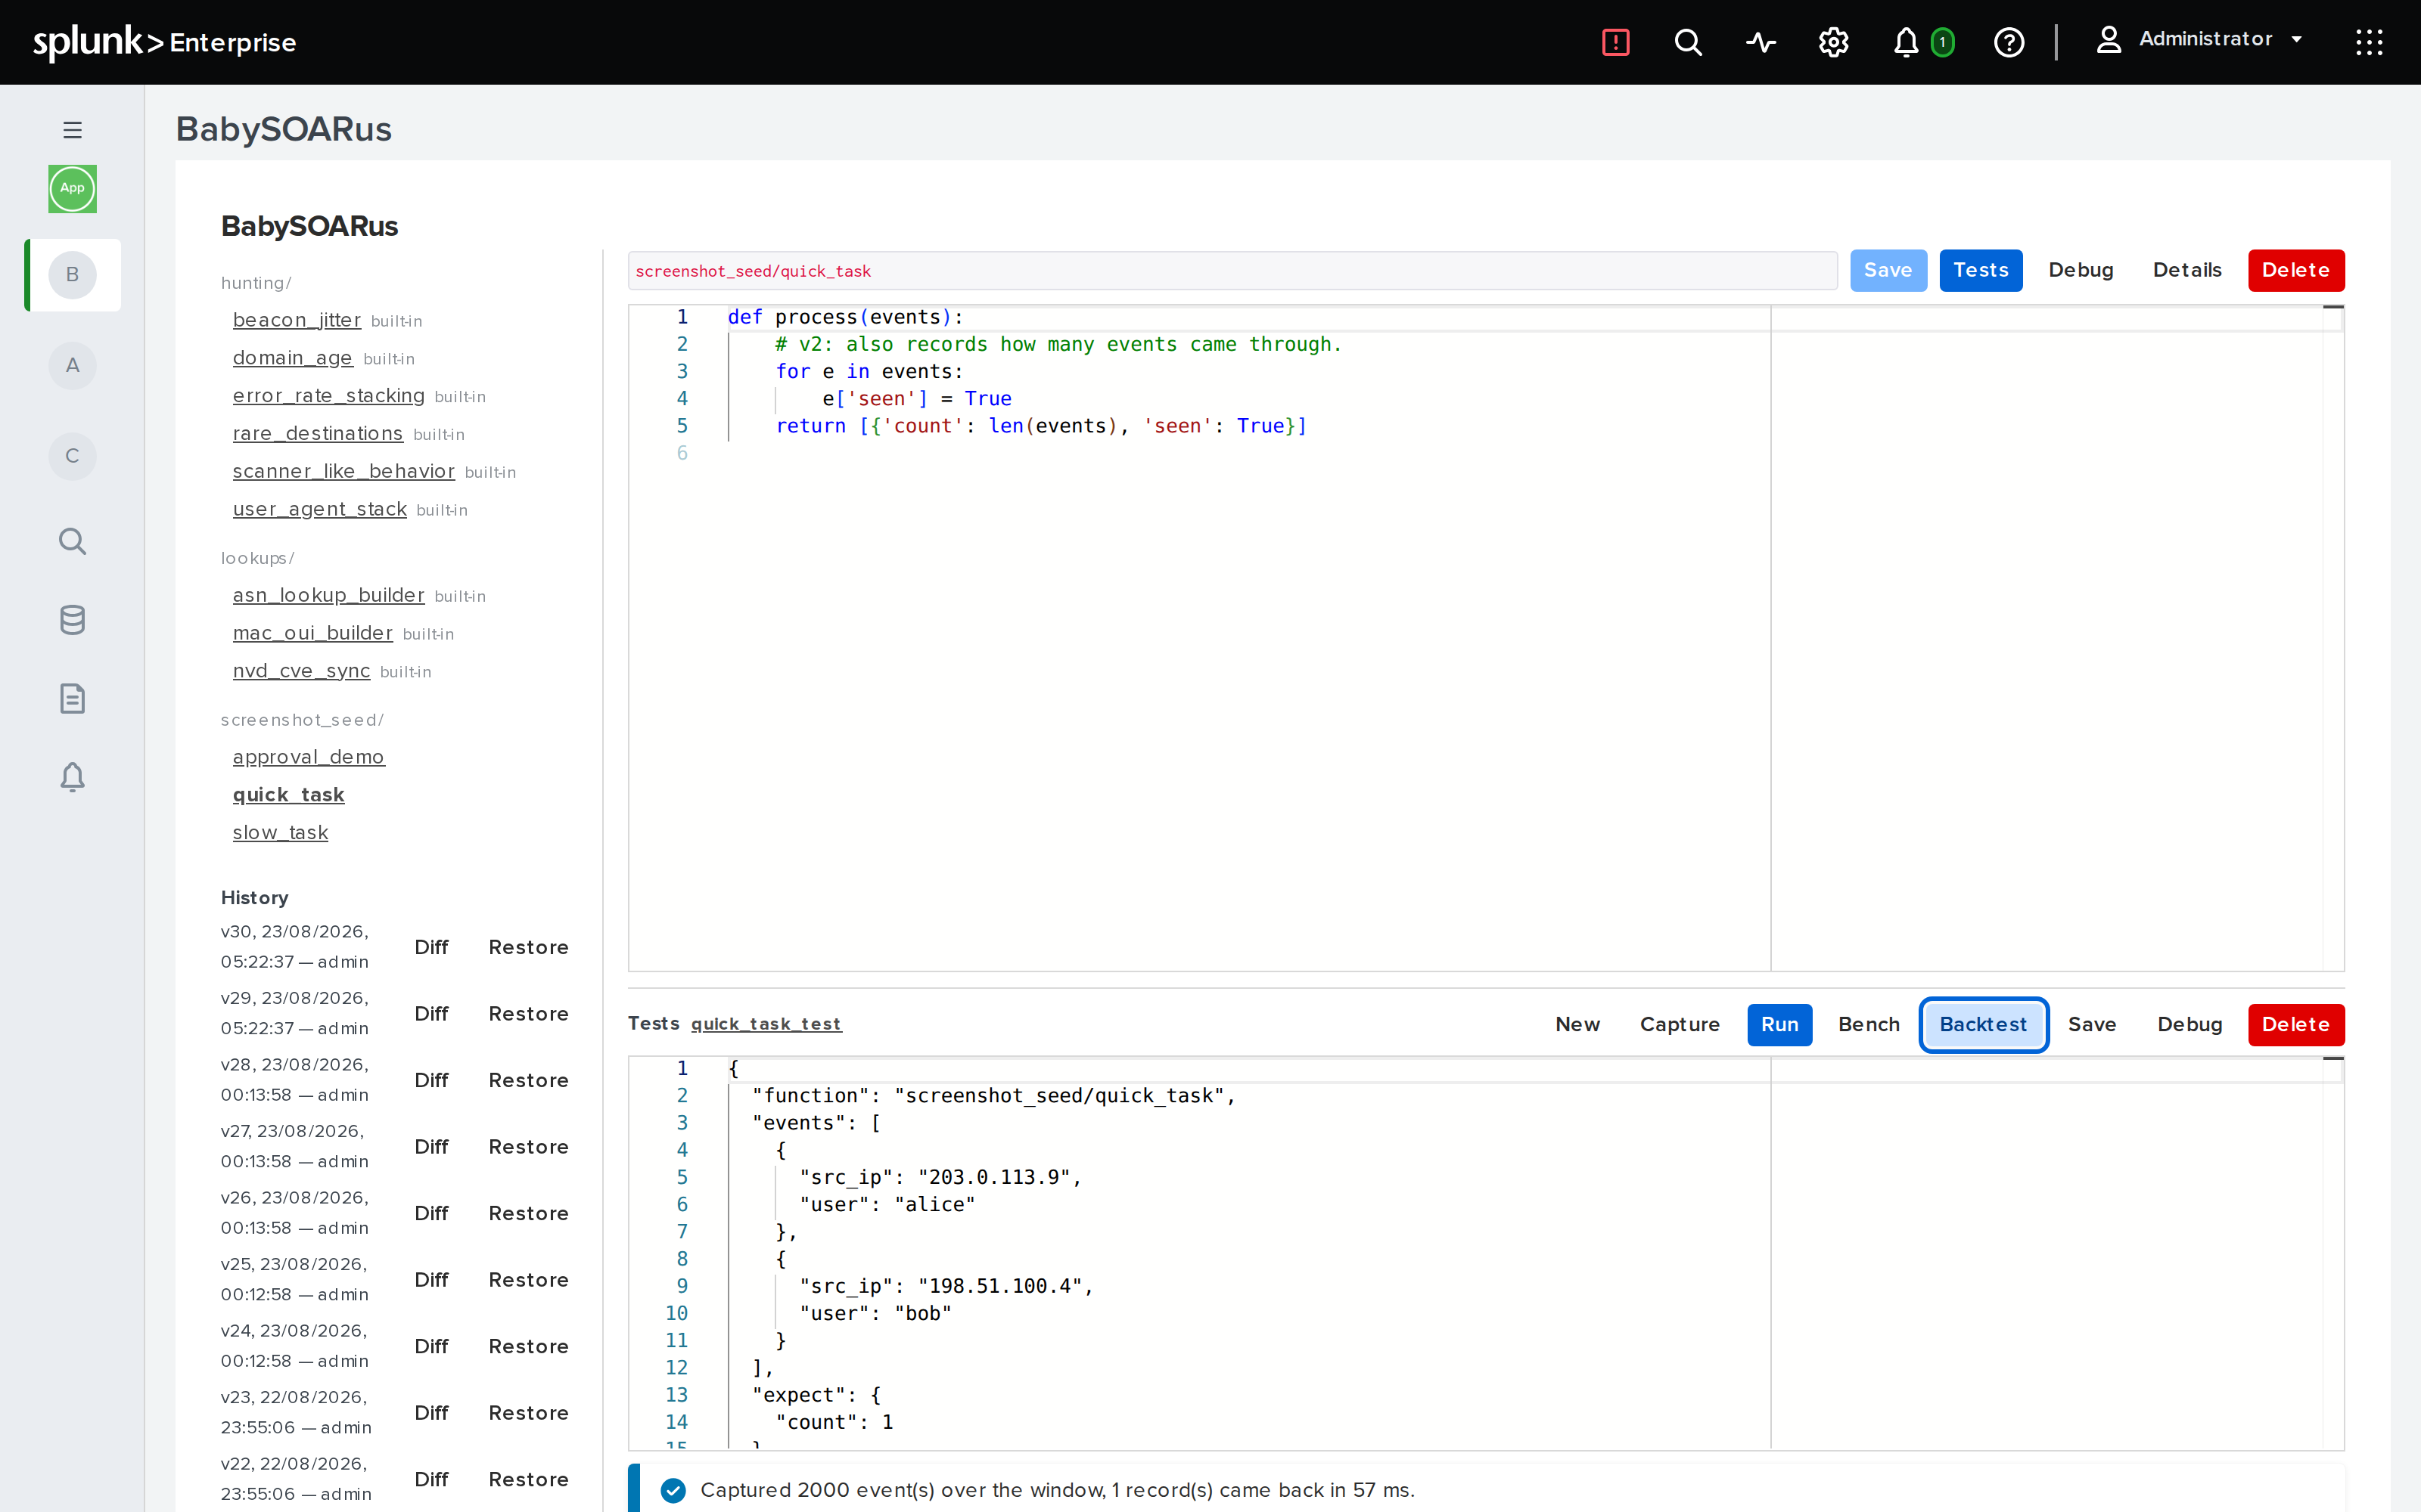The image size is (2421, 1512).
Task: Select the C app in sidebar
Action: click(72, 456)
